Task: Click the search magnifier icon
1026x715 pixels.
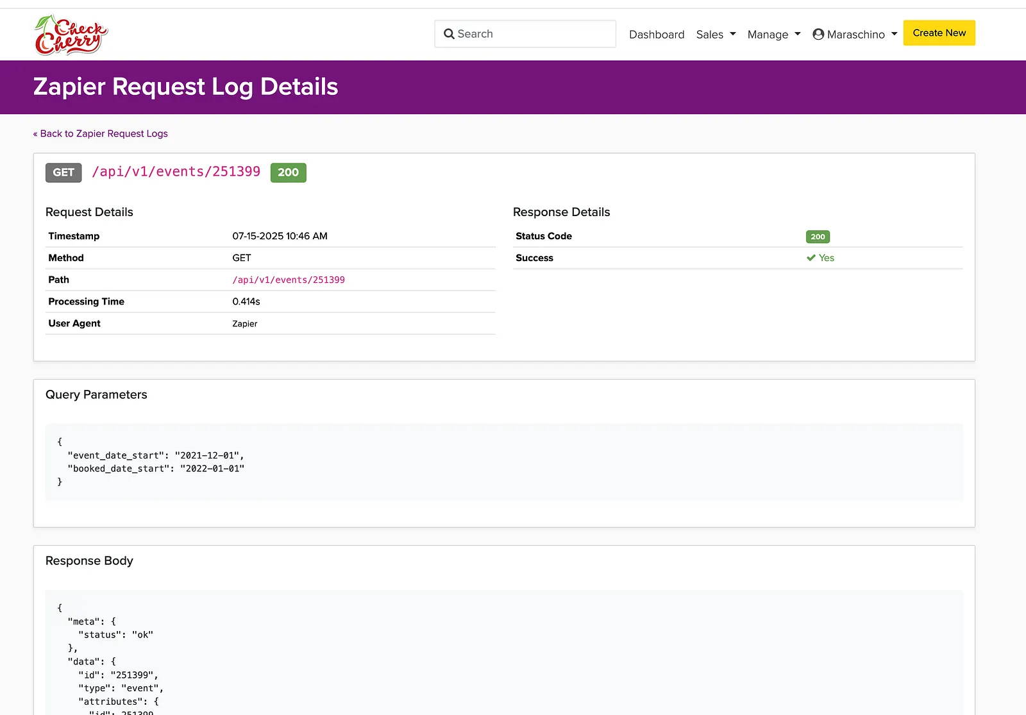Action: pyautogui.click(x=449, y=34)
